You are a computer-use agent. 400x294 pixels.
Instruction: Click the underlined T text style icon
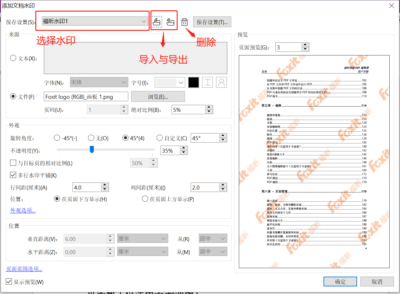click(x=207, y=82)
